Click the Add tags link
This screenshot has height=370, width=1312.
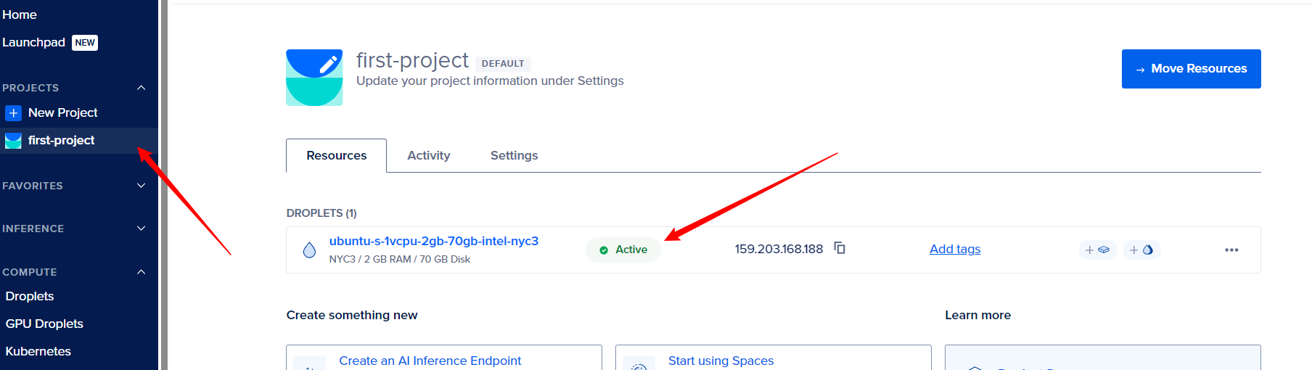(955, 249)
